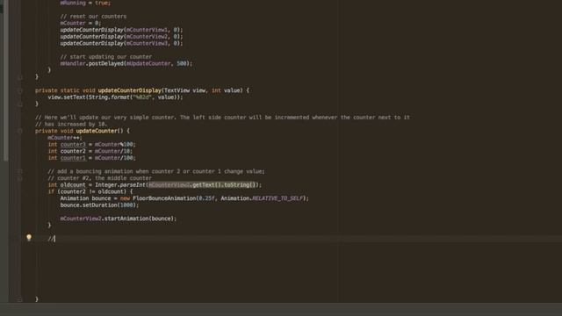562x316 pixels.
Task: Click the underlined variable counter3
Action: (x=73, y=144)
